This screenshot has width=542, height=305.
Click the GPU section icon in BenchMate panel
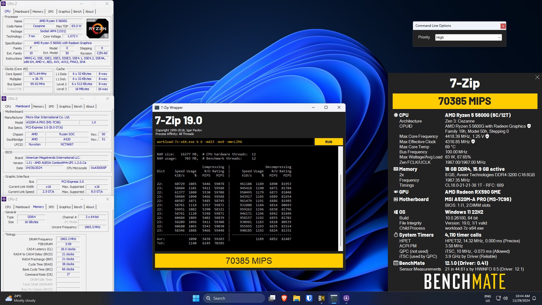click(396, 192)
